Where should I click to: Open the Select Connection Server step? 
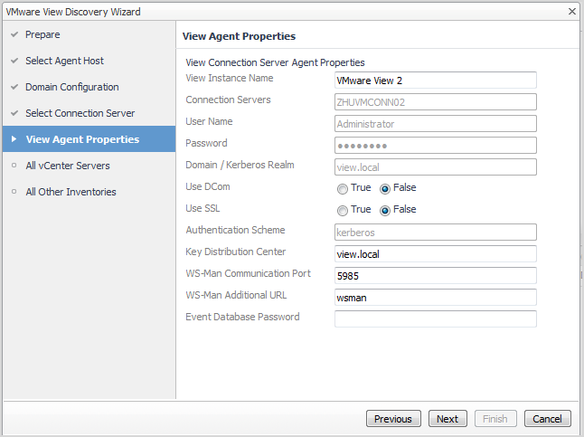click(80, 113)
